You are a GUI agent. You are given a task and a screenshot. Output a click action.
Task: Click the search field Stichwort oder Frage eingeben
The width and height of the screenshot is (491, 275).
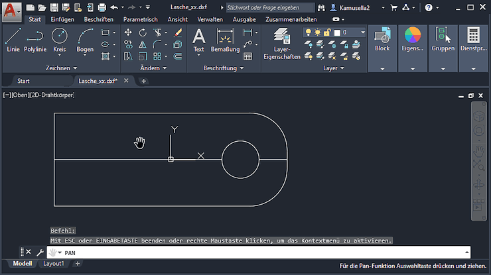pos(270,7)
